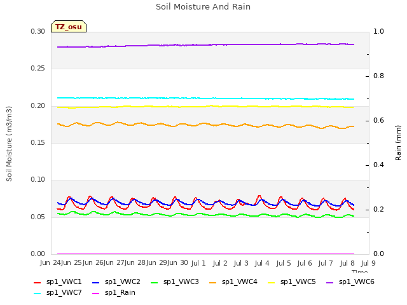The width and height of the screenshot is (407, 305).
Task: Click the Soil Moisture And Rain title
Action: pos(203,7)
